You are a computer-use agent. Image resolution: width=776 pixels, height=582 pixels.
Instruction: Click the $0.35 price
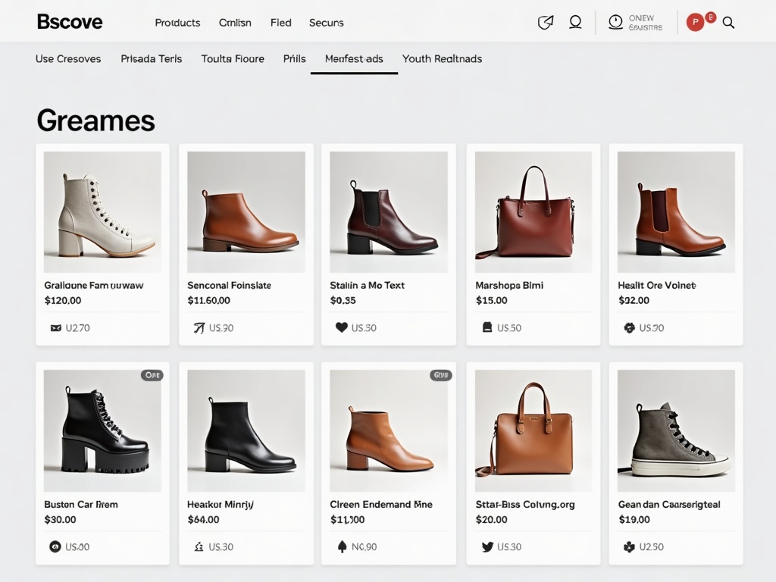pos(343,300)
